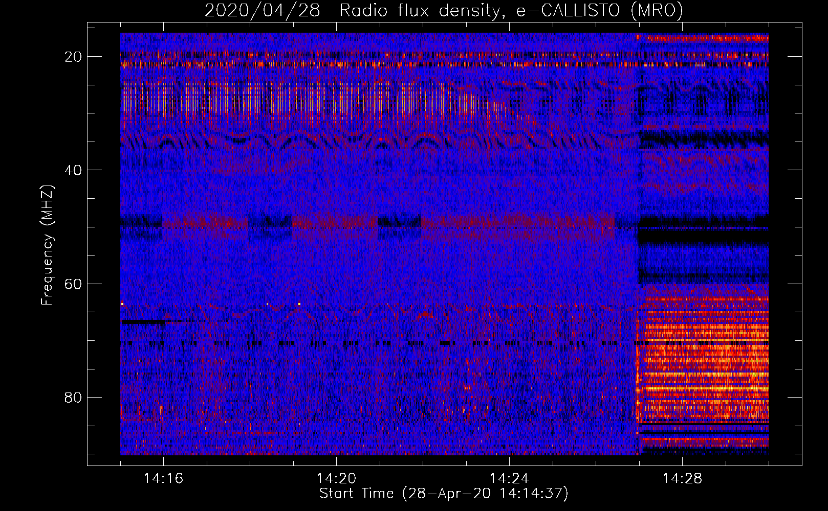Click the frequency tick label "80"
This screenshot has width=828, height=511.
point(73,398)
